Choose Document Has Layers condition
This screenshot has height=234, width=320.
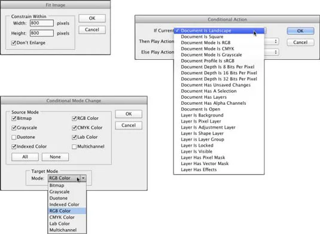click(x=219, y=97)
